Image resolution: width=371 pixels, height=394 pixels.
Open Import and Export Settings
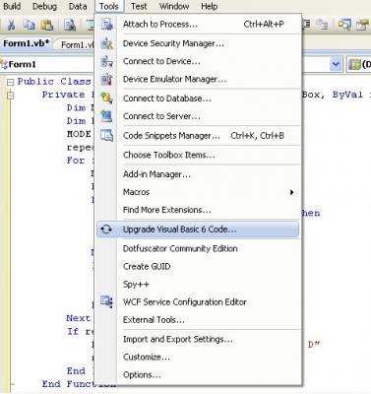pos(198,339)
